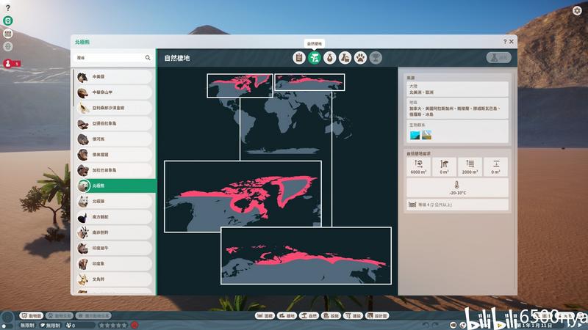This screenshot has height=330, width=588.
Task: Select 加拉巴哥象龜 tortoise entry
Action: tap(114, 170)
